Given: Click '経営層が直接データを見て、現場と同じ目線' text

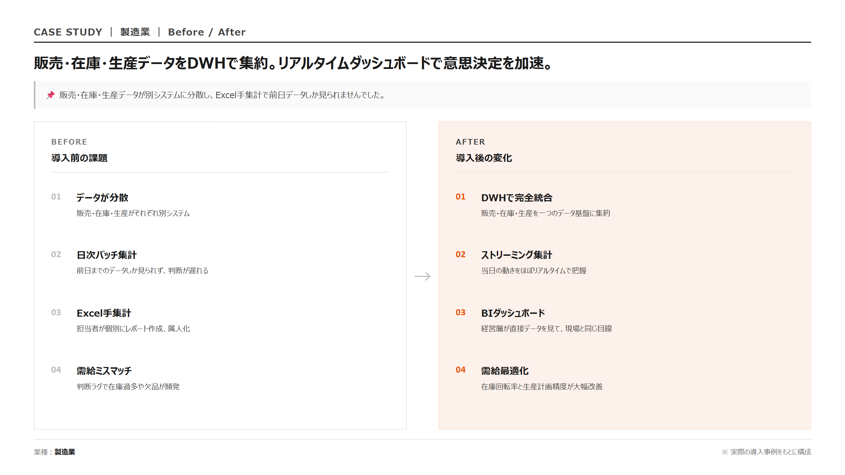Looking at the screenshot, I should pos(547,329).
